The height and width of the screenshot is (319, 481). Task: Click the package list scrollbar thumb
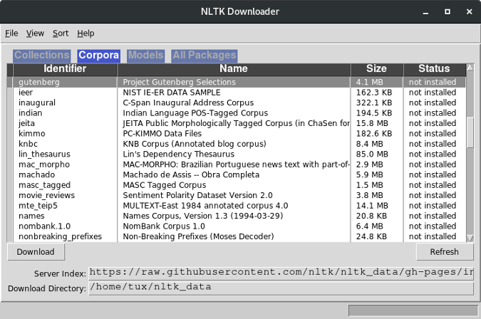coord(470,132)
